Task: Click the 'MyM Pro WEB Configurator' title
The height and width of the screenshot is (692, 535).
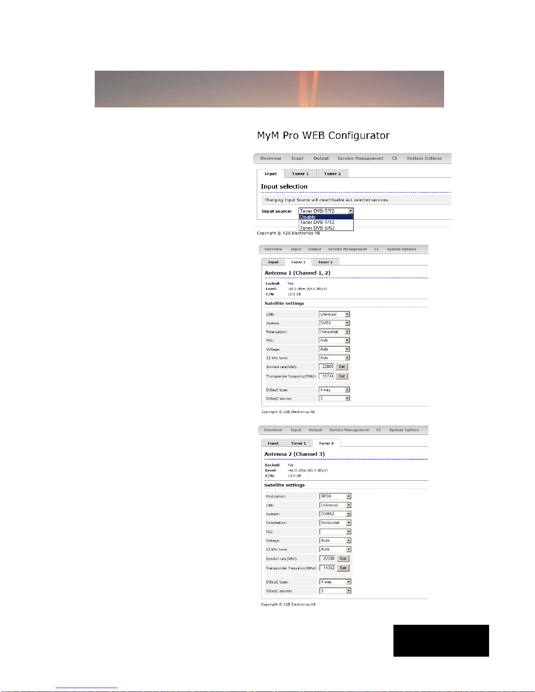Action: pyautogui.click(x=323, y=136)
